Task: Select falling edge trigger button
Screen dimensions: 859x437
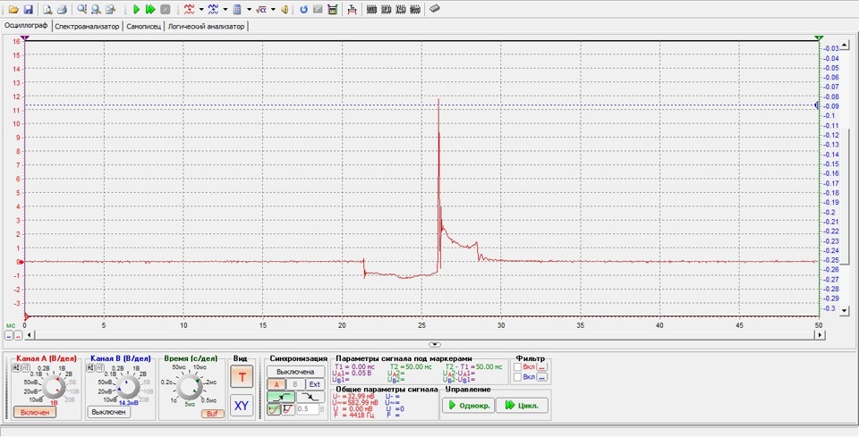Action: coord(310,397)
